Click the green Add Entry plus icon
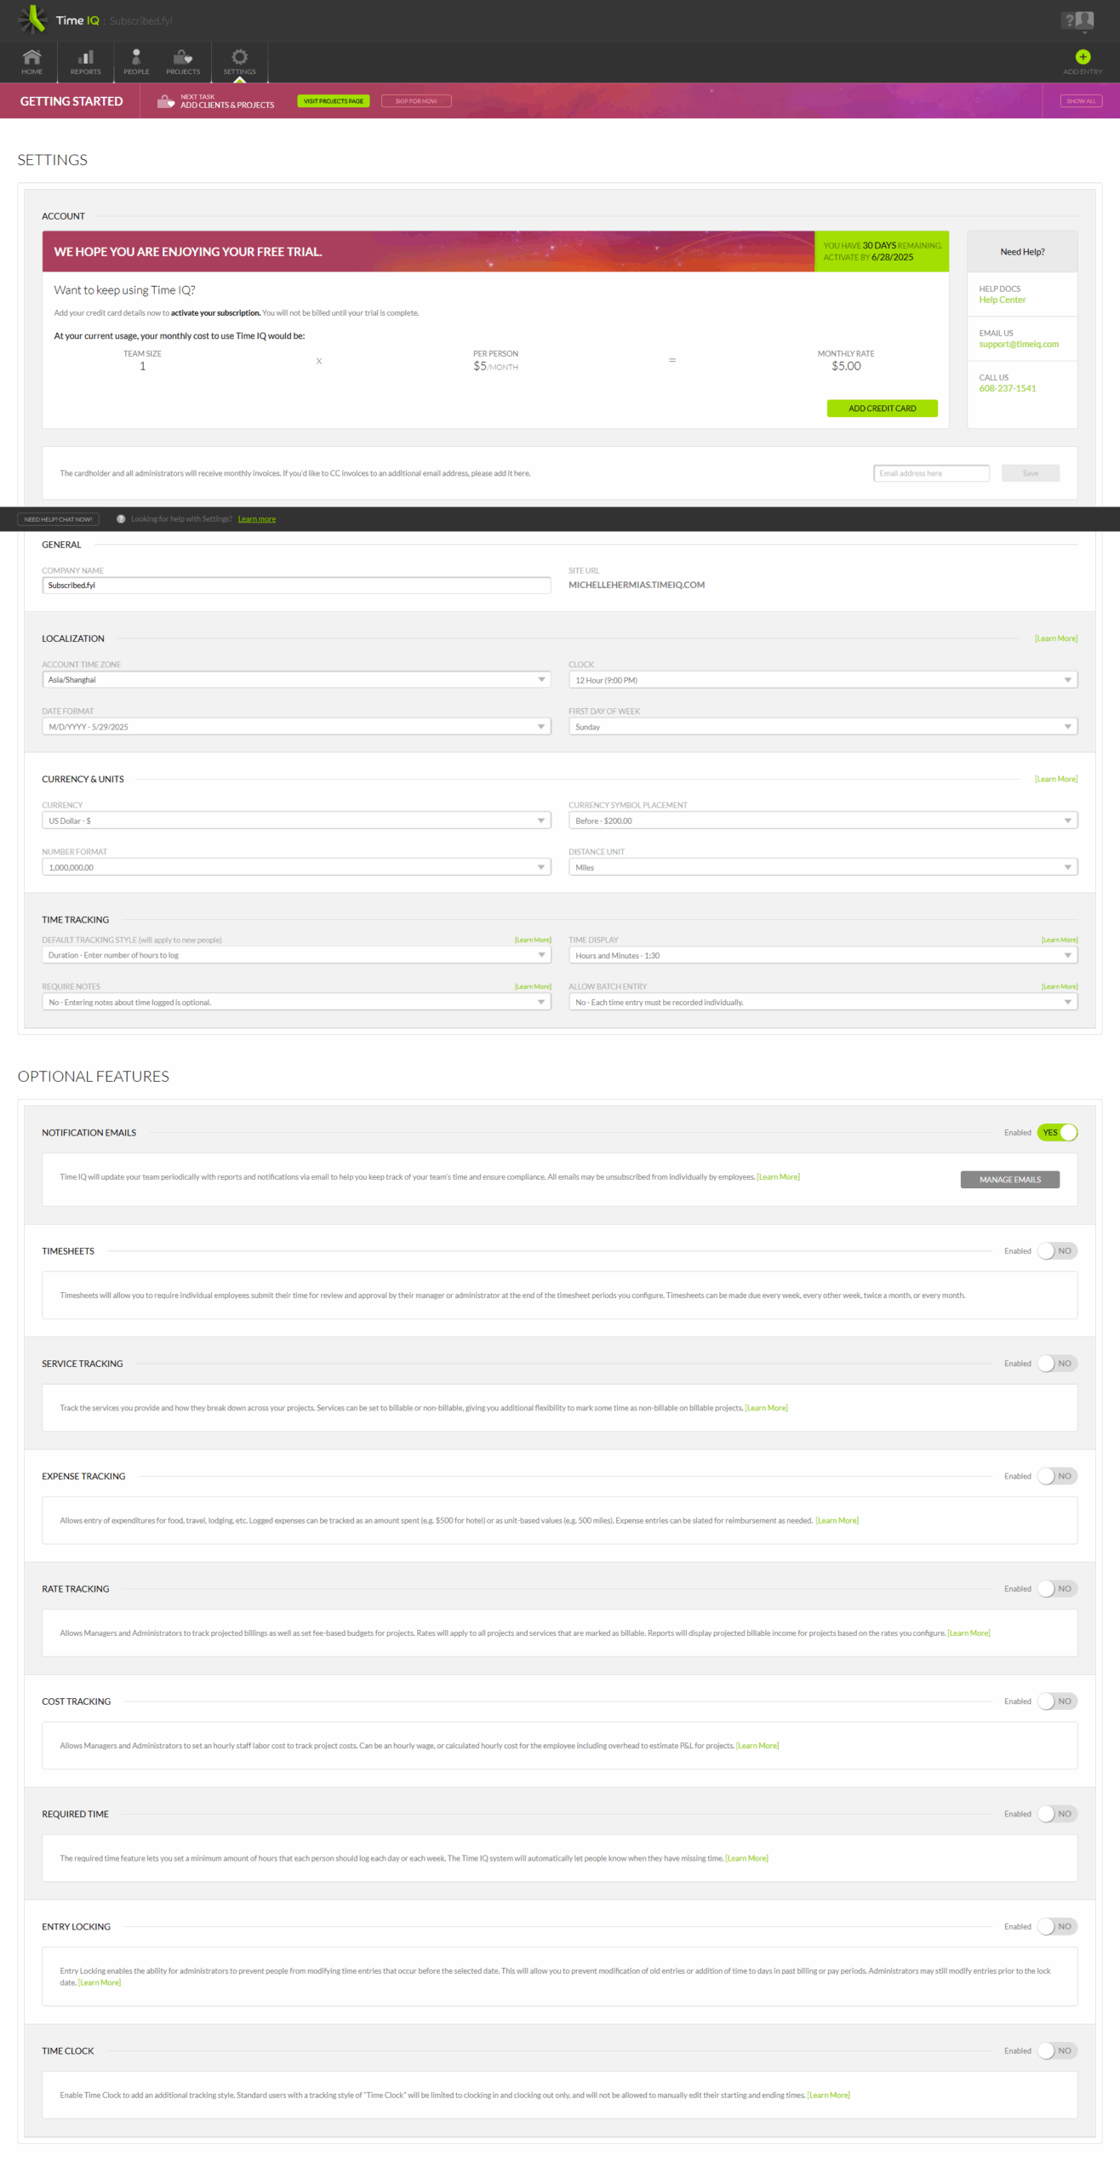The height and width of the screenshot is (2179, 1120). click(x=1082, y=57)
